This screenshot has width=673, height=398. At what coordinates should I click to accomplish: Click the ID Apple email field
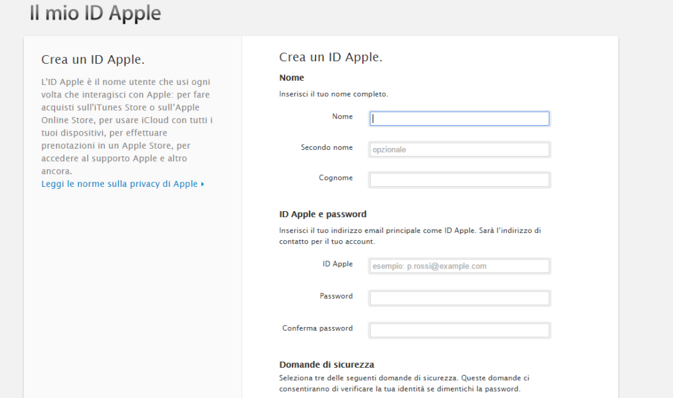tap(459, 266)
